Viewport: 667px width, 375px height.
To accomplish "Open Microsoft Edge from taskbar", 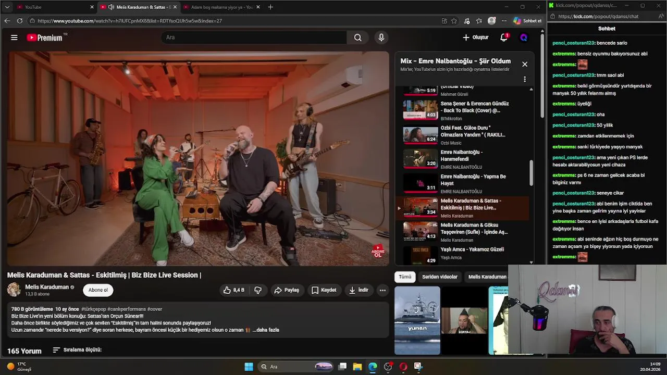I will tap(373, 367).
